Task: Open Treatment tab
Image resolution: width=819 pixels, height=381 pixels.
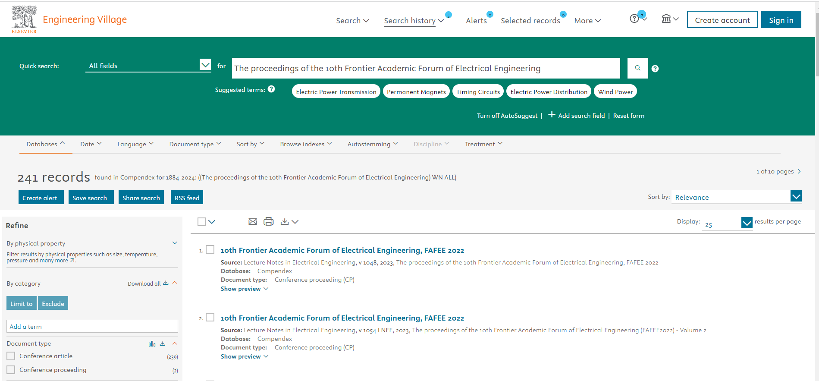Action: pos(483,144)
